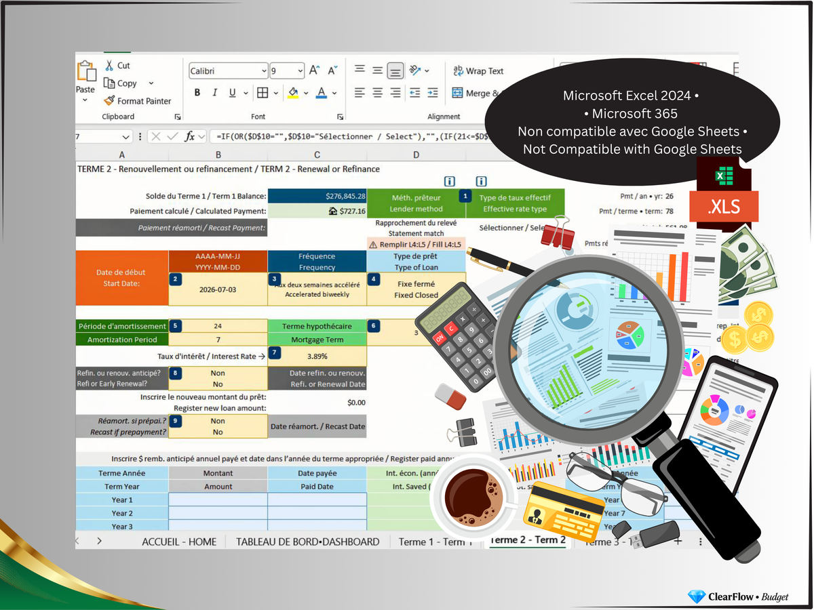The width and height of the screenshot is (814, 610).
Task: Click Decrease Font Size button
Action: coord(332,70)
